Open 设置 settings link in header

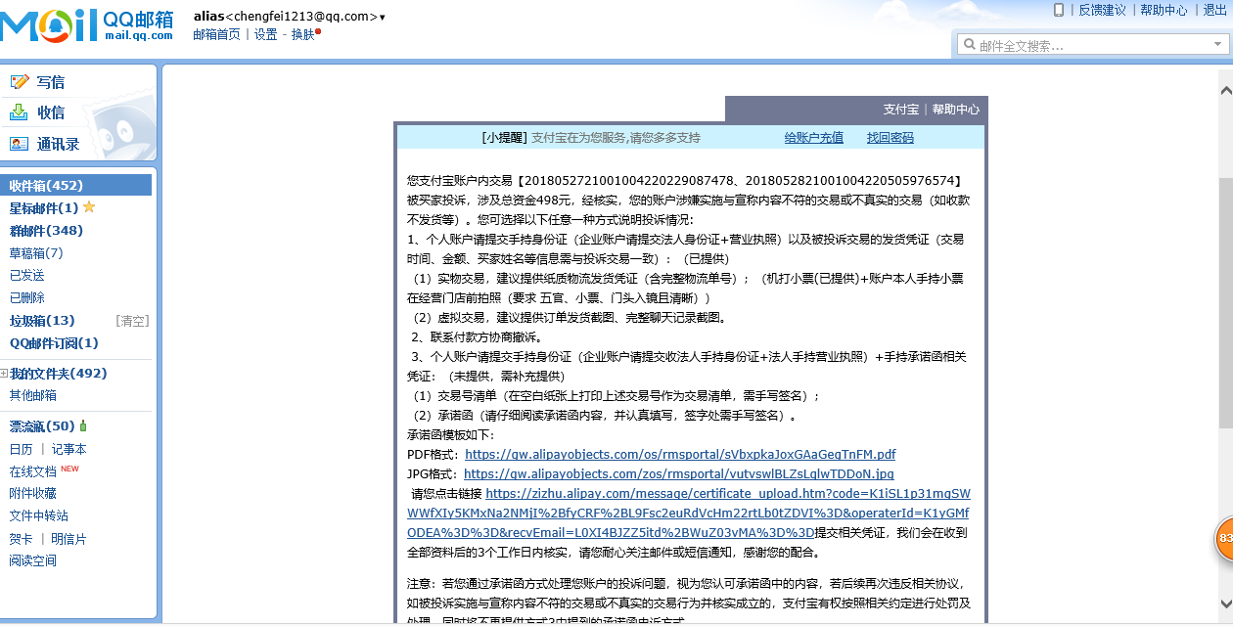pos(266,34)
